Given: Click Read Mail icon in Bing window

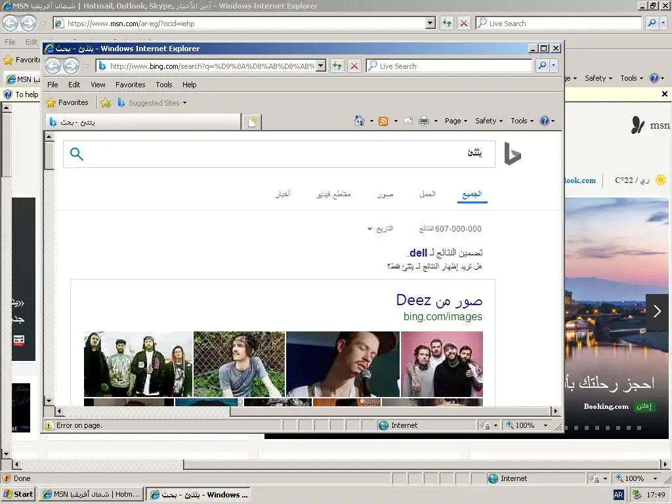Looking at the screenshot, I should tap(408, 121).
